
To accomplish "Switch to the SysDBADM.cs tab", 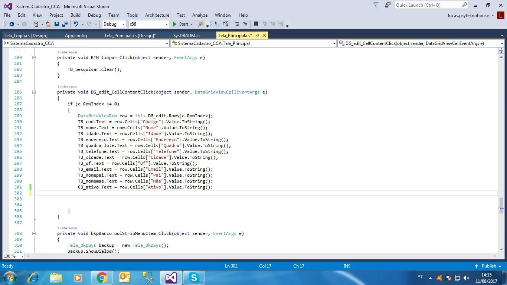I will click(187, 36).
